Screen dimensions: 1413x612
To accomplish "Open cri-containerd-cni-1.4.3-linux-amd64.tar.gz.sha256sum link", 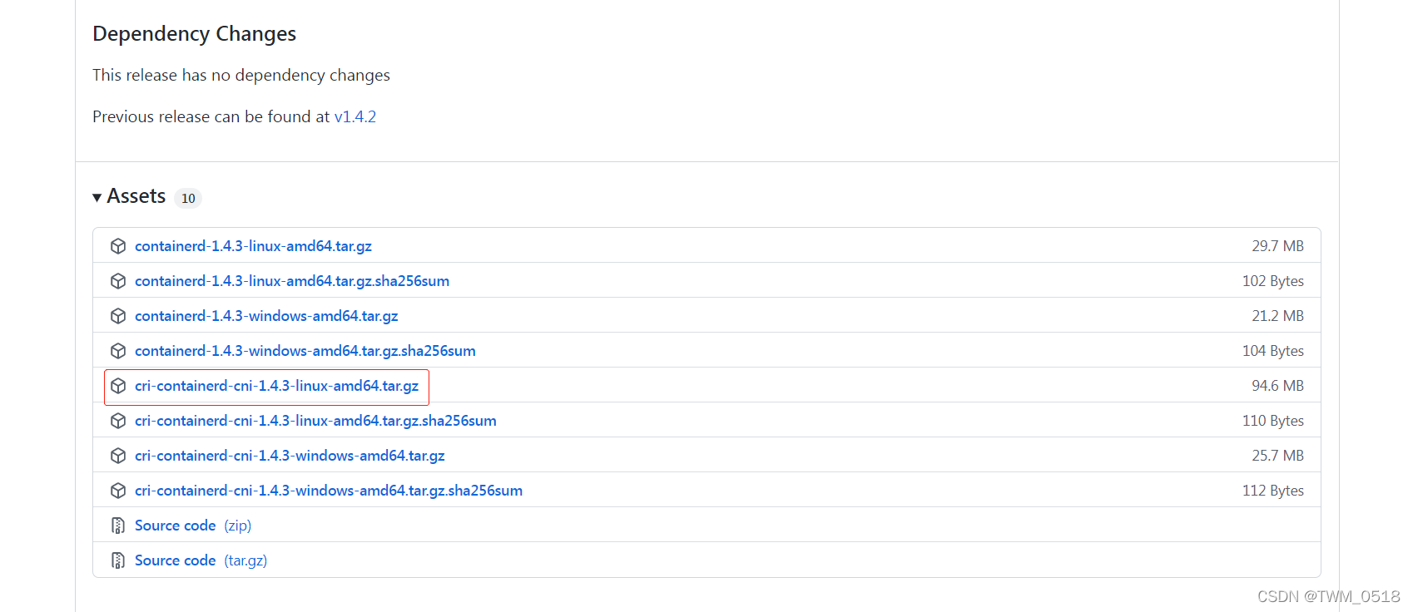I will tap(315, 421).
